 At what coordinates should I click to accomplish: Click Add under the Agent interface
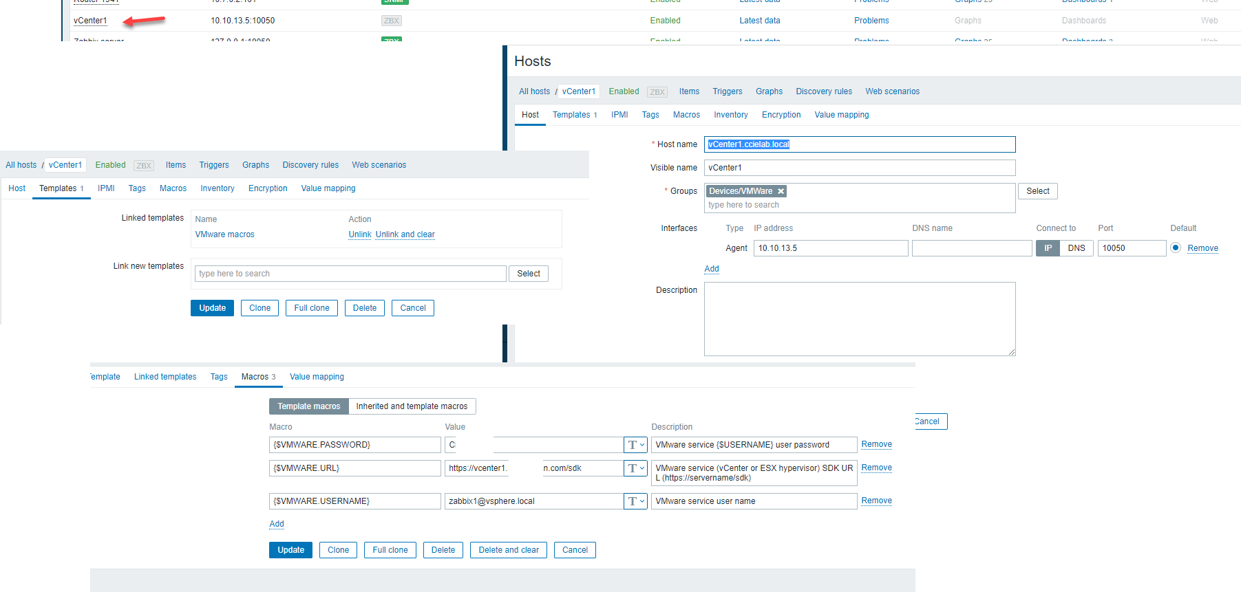[712, 269]
